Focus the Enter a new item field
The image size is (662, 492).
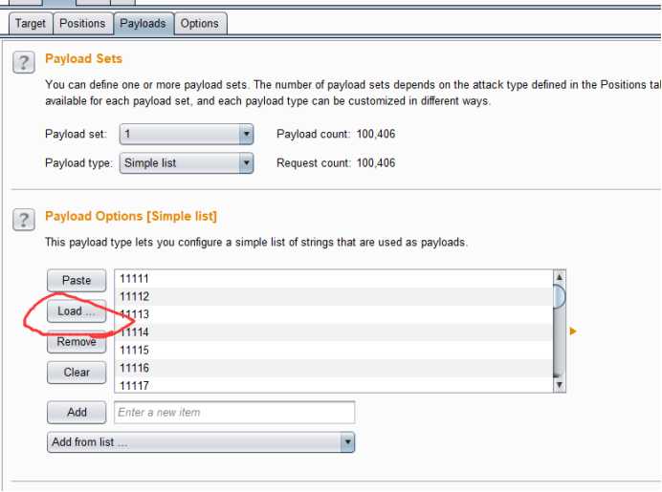234,412
